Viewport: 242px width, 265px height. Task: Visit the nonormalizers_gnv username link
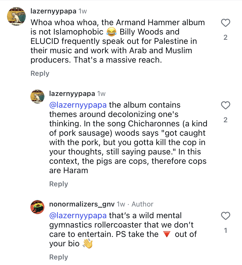82,204
